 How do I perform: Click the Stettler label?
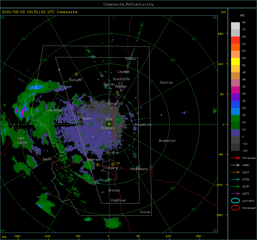coord(166,82)
